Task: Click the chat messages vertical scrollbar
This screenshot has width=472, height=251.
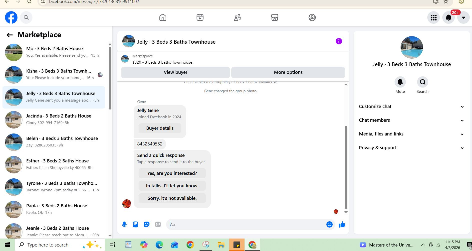Action: 346,167
